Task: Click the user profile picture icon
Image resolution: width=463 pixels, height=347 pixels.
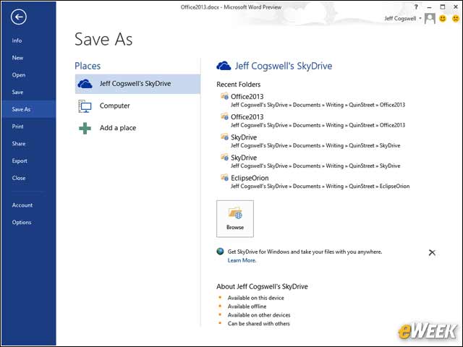Action: (x=430, y=19)
